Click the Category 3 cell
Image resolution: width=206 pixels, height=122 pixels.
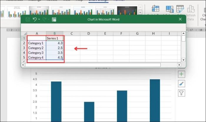point(37,53)
